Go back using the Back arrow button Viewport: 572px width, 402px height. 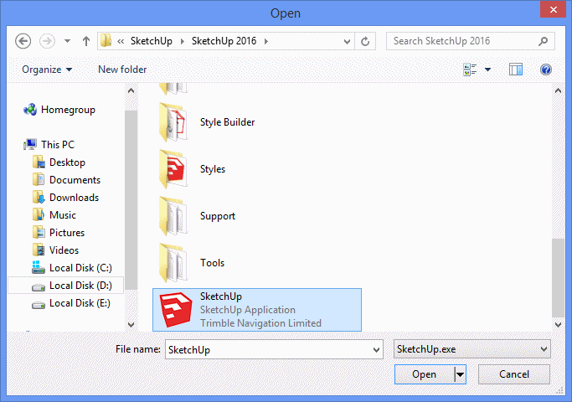(23, 41)
